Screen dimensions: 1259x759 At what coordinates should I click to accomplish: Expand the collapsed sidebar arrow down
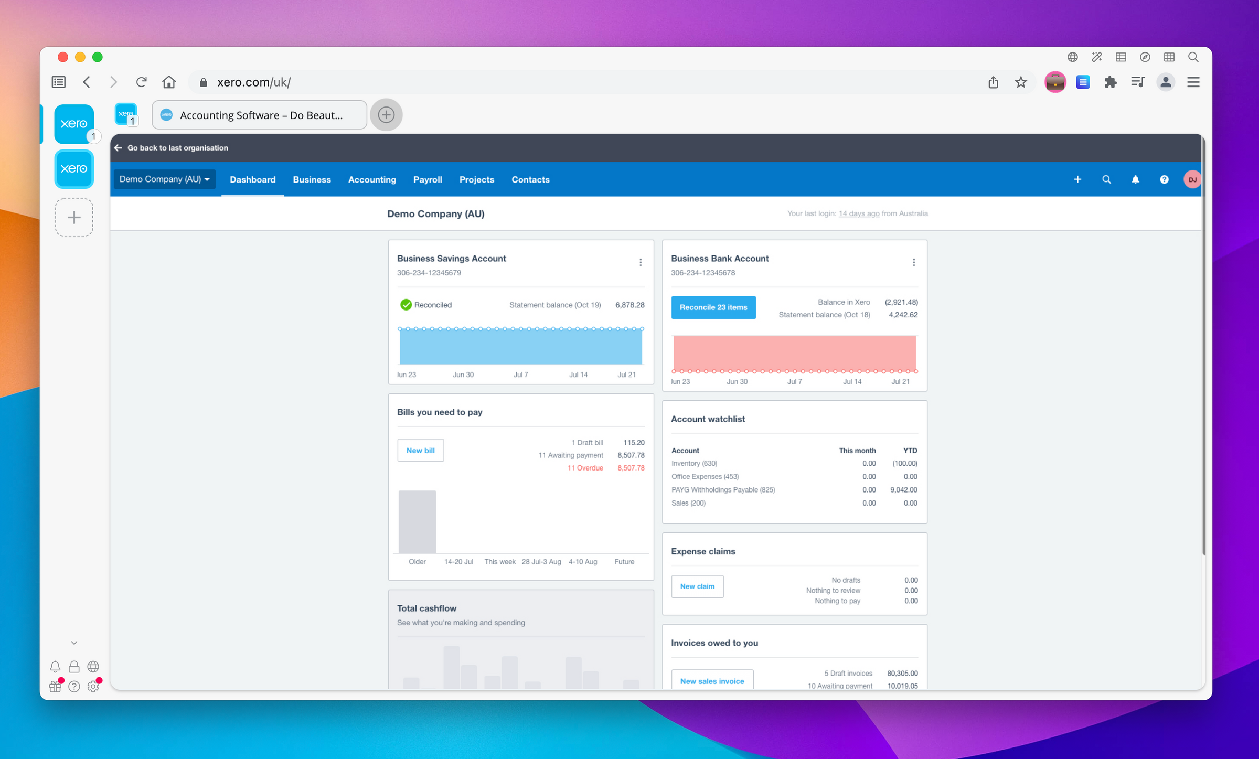coord(74,642)
